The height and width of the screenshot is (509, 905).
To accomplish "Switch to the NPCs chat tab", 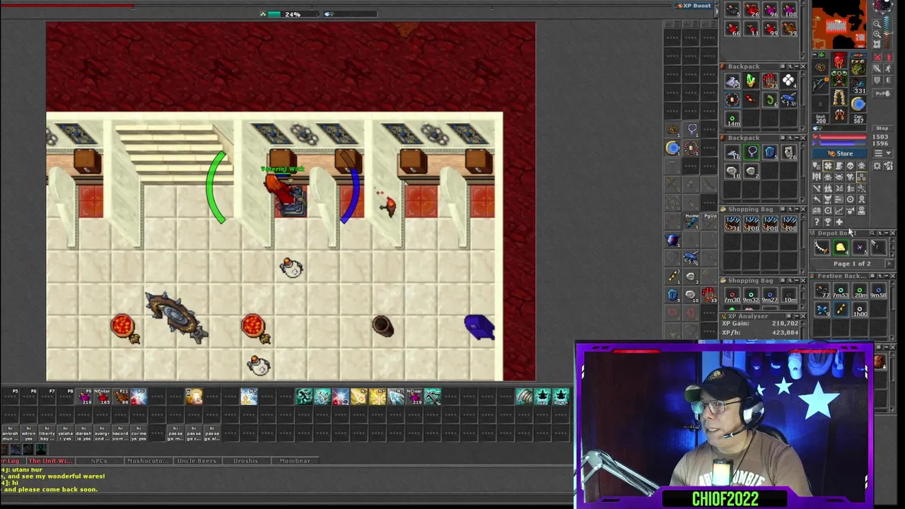I will (99, 461).
